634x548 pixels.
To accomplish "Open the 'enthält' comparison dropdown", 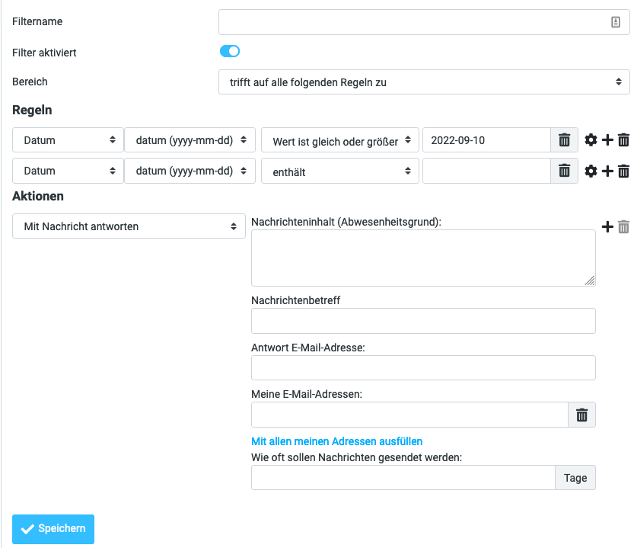I will tap(339, 172).
